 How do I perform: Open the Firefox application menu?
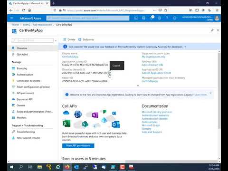[217, 10]
